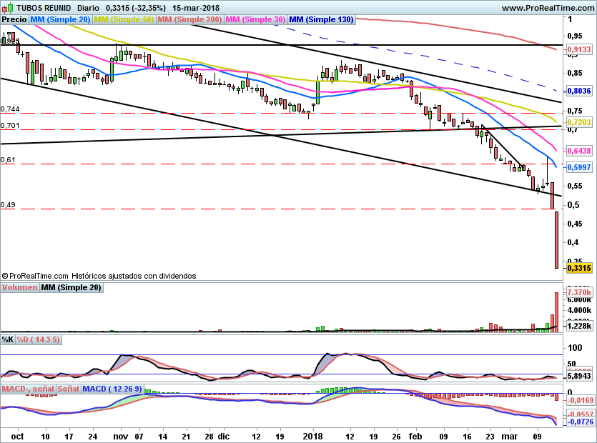Open the MACD (12 26 9) label

point(112,389)
